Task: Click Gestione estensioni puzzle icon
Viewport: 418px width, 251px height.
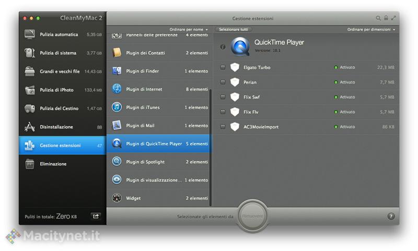Action: [x=30, y=146]
